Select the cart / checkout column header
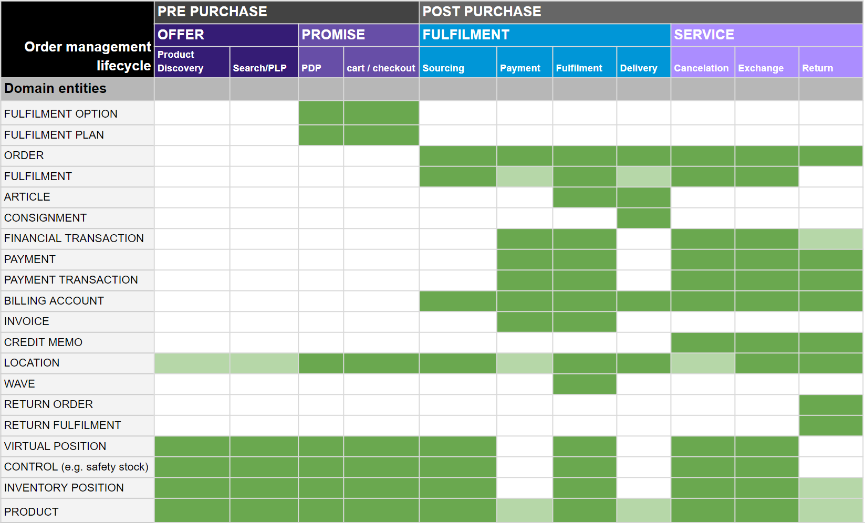 [381, 68]
